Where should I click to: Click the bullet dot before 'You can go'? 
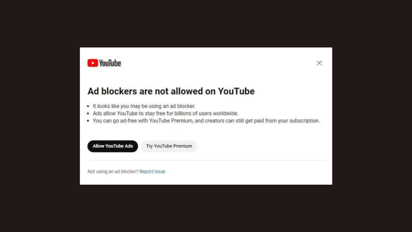88,121
